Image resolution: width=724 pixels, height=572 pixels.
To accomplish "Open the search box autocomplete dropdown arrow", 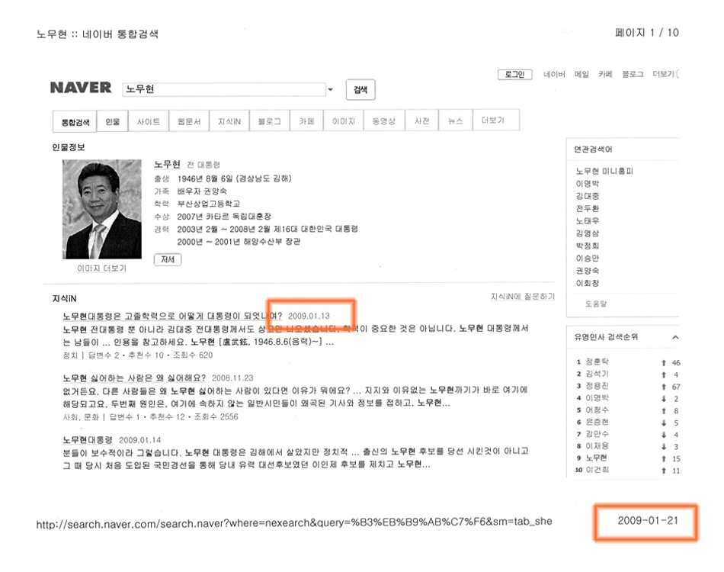I will tap(331, 90).
